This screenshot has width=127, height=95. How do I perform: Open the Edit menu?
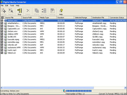click(x=7, y=6)
